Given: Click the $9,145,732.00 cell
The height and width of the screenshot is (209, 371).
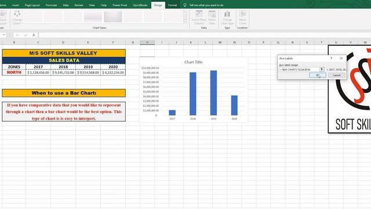Looking at the screenshot, I should click(x=63, y=72).
